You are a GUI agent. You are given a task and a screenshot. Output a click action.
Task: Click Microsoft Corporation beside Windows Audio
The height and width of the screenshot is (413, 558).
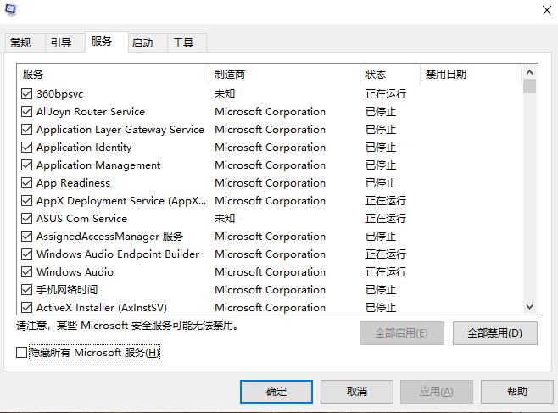coord(271,271)
